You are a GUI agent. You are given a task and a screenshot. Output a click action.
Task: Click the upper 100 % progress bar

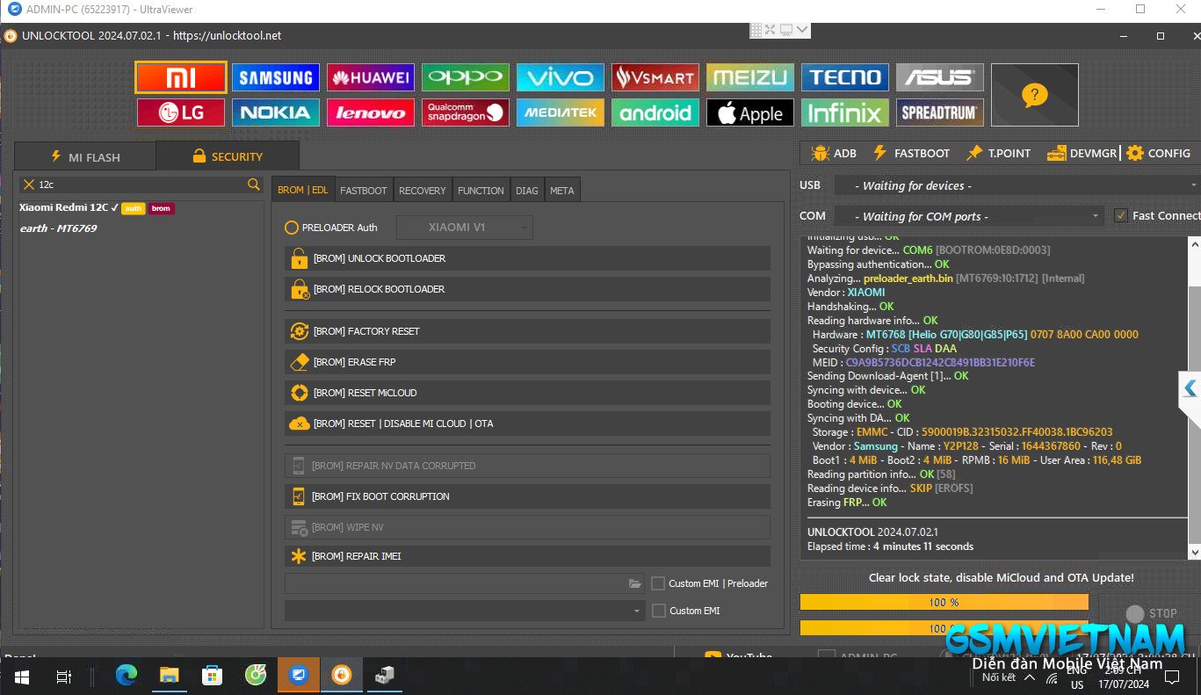point(944,602)
